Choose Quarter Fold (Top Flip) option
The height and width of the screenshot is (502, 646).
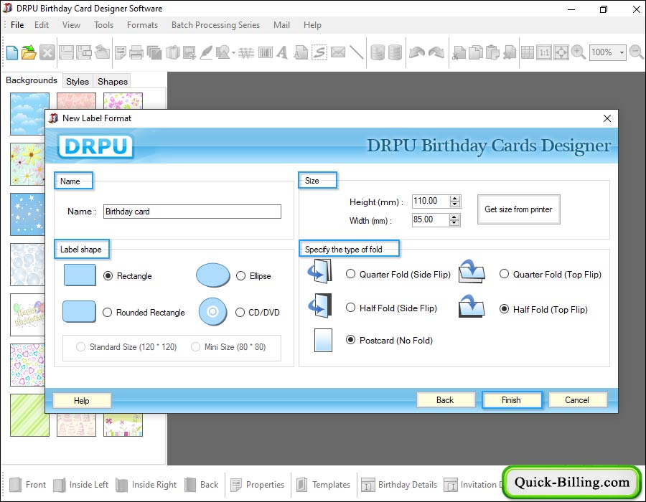505,274
